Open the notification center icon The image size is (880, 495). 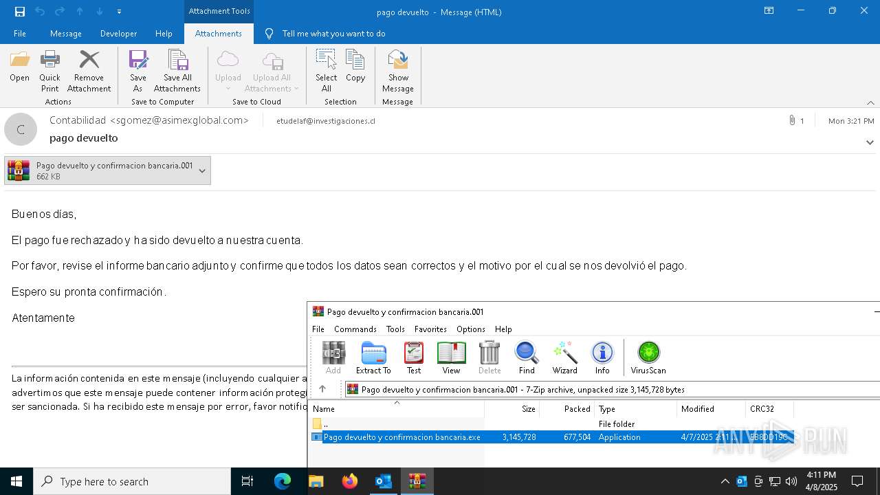tap(857, 481)
